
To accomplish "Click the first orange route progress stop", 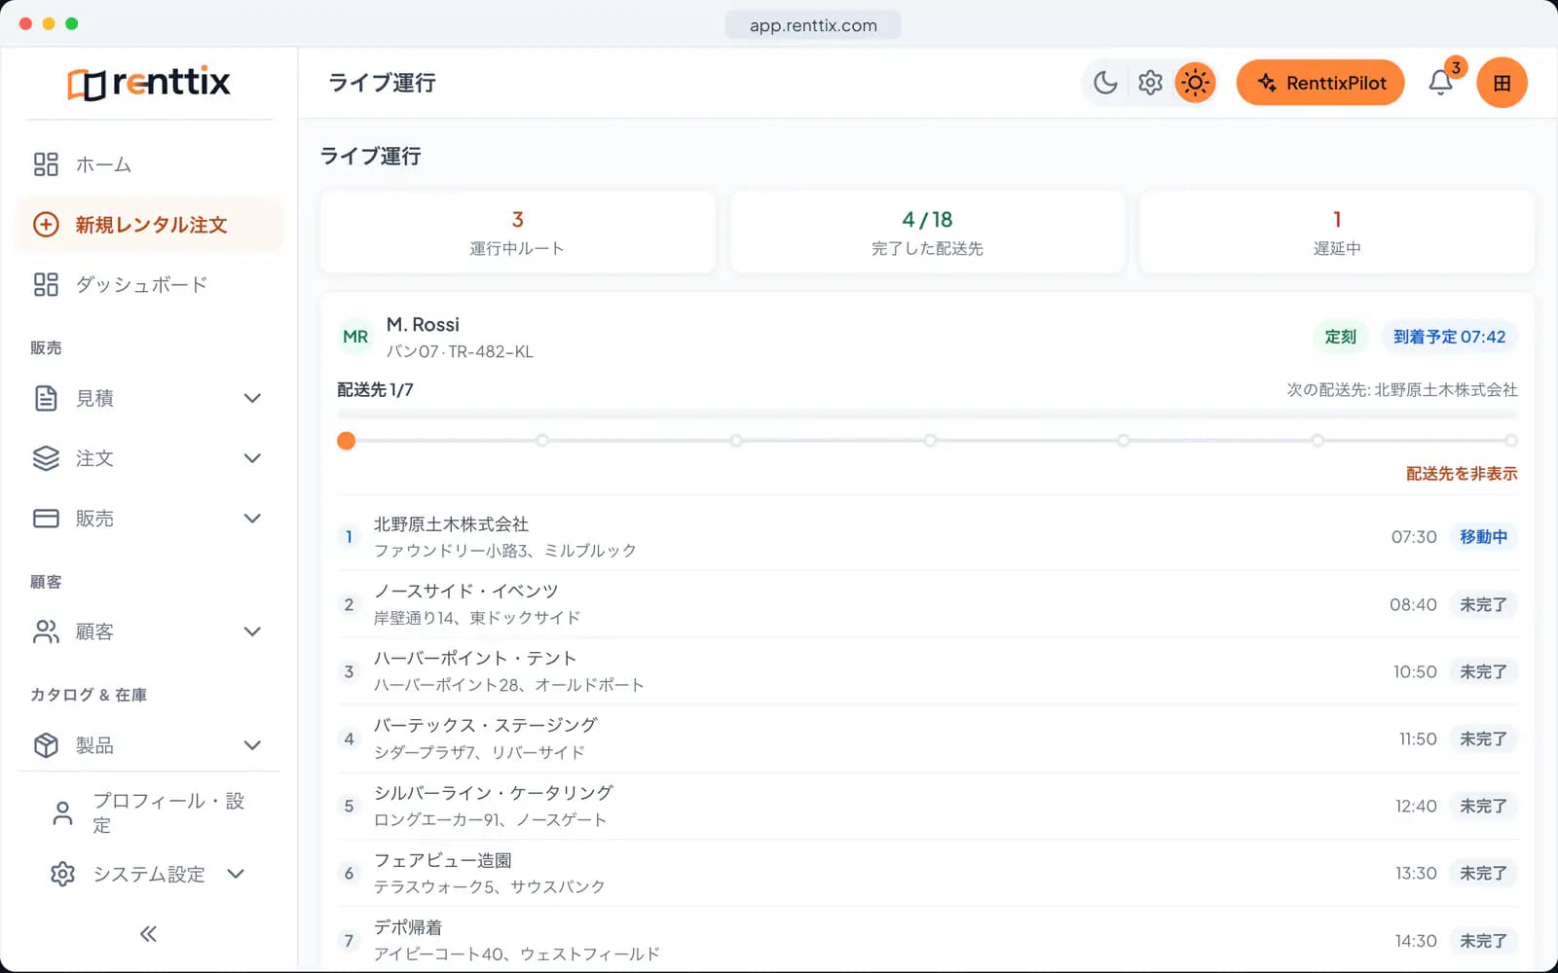I will 346,441.
